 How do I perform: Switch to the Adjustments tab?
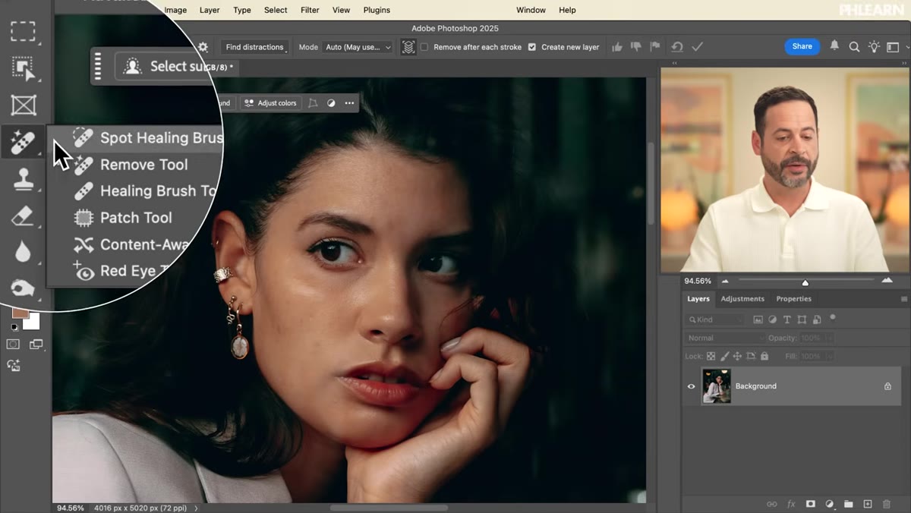(x=742, y=299)
